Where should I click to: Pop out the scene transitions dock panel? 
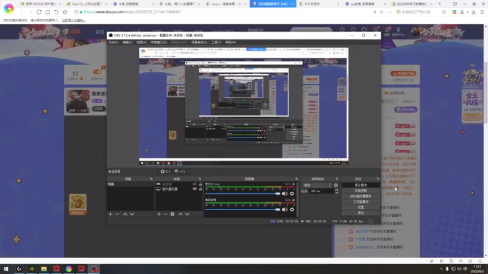[337, 179]
